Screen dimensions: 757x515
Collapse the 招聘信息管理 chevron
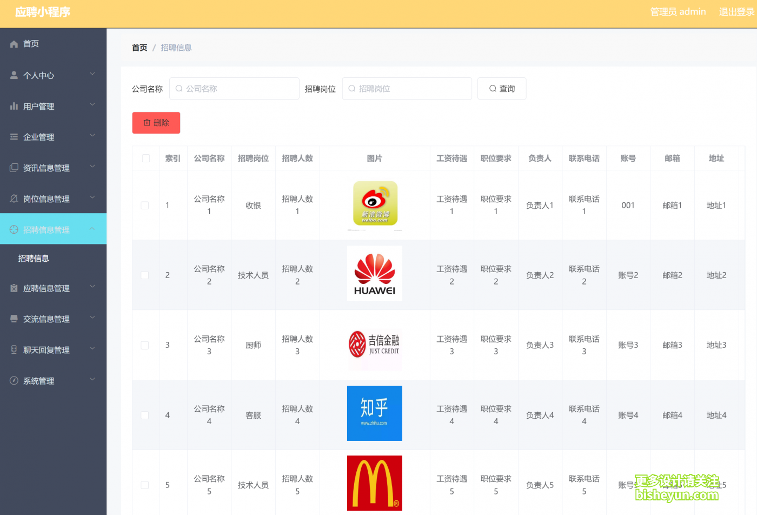pyautogui.click(x=92, y=228)
